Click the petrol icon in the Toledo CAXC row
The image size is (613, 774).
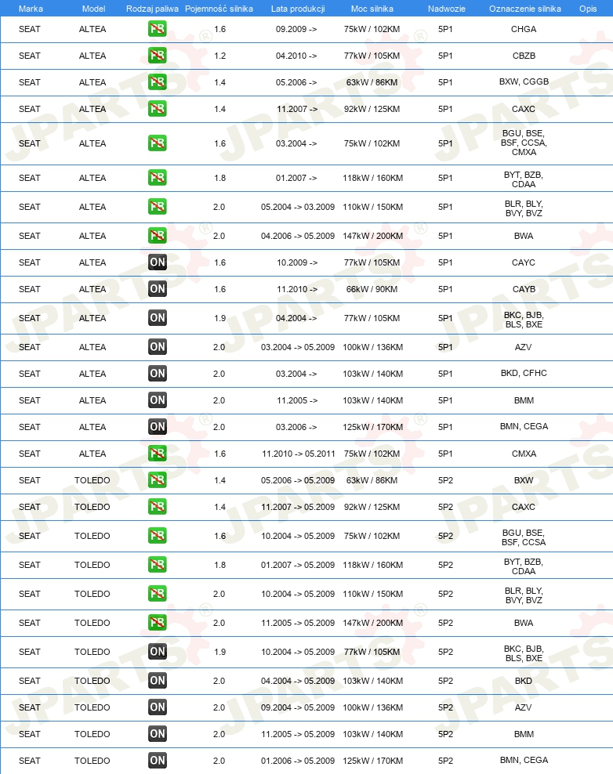[x=157, y=507]
